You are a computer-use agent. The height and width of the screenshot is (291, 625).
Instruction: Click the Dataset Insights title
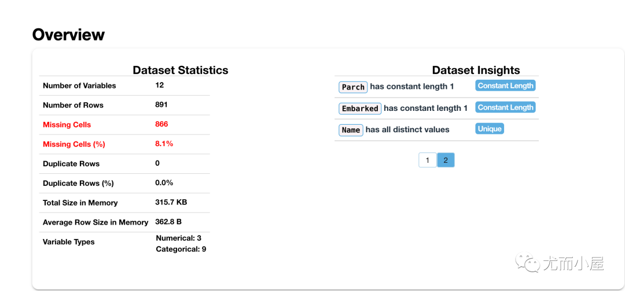point(476,70)
